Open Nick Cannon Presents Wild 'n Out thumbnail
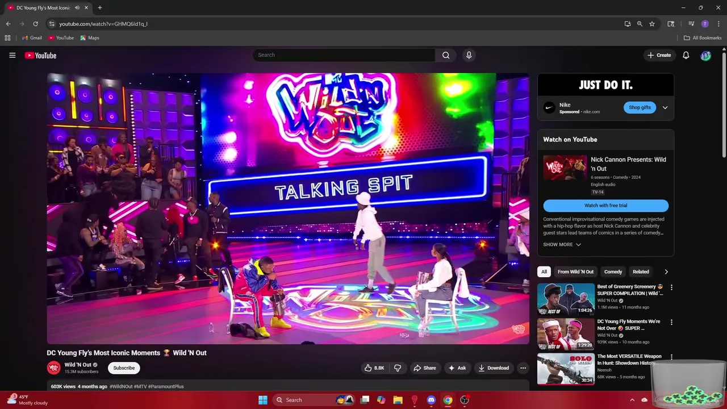727x409 pixels. (565, 168)
